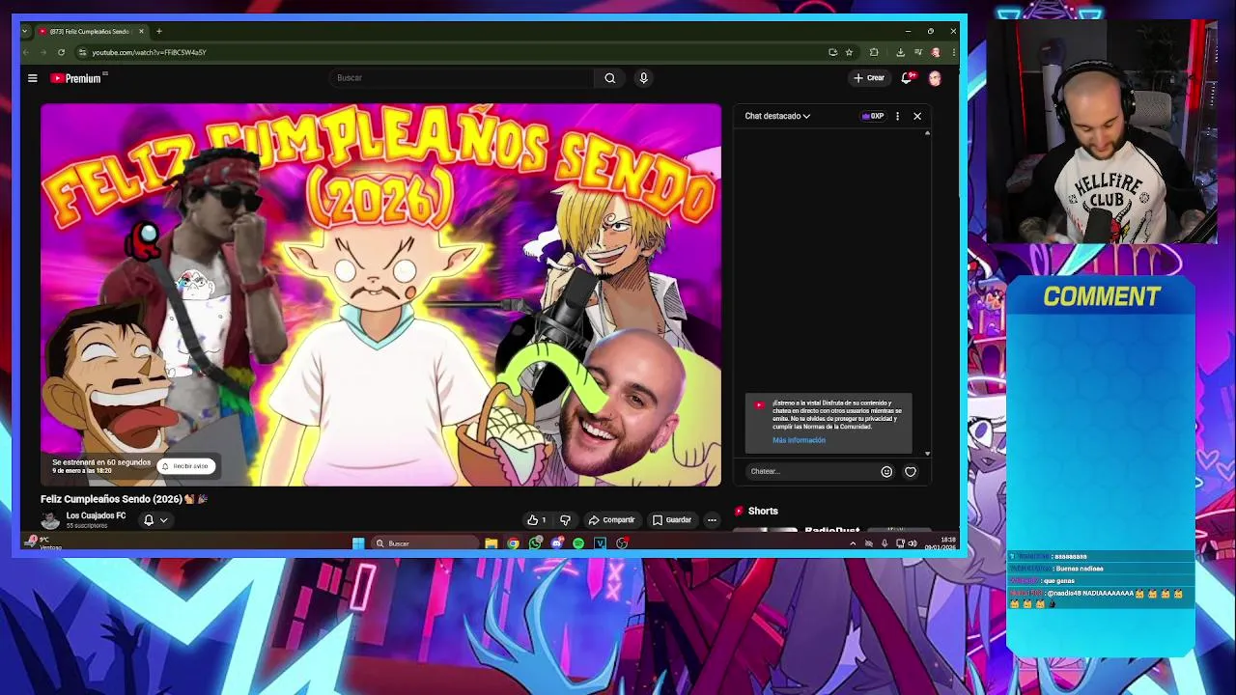Open the Los Cuajados FC channel avatar
1236x695 pixels.
click(50, 520)
